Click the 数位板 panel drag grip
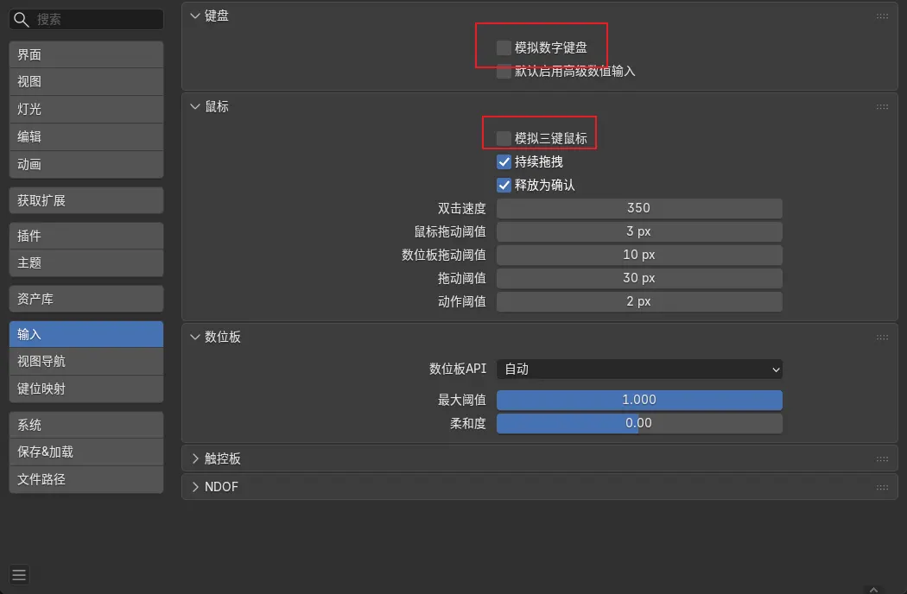This screenshot has height=594, width=907. click(x=882, y=338)
